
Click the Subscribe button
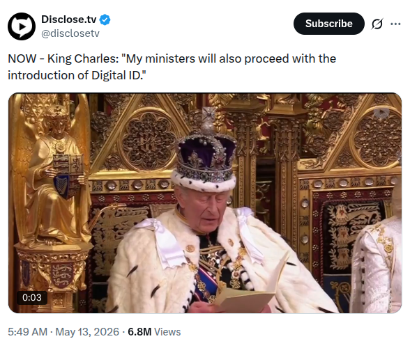tap(328, 24)
